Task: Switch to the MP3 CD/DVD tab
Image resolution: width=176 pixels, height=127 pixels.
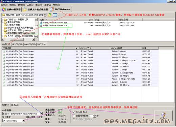Action: (x=17, y=44)
